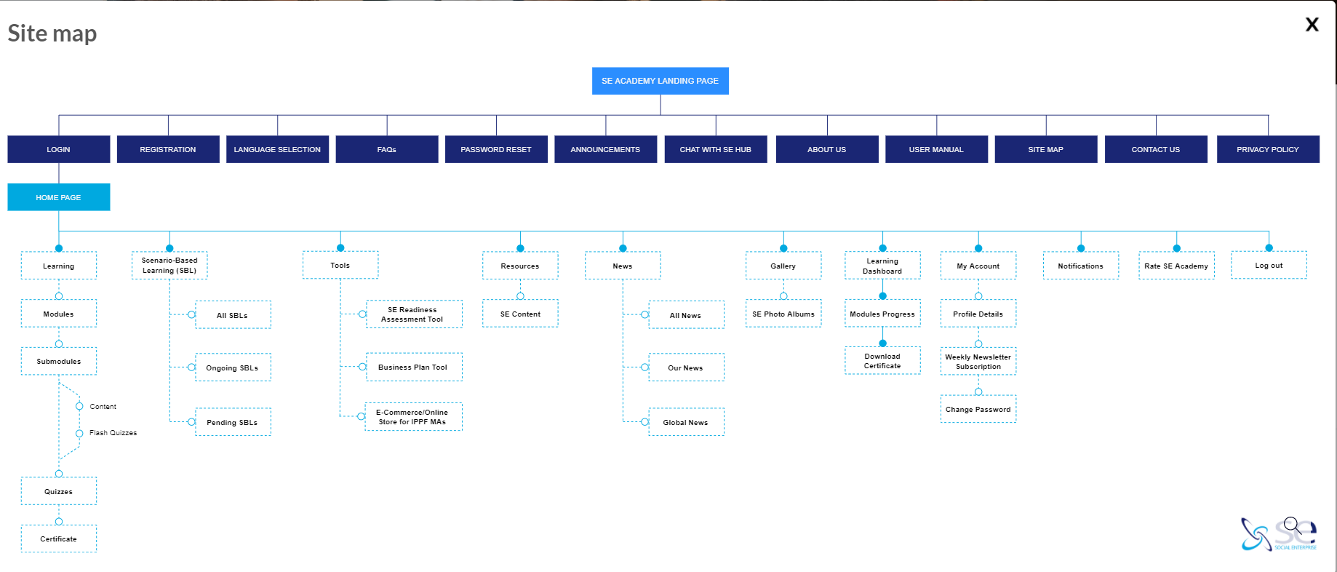The image size is (1337, 572).
Task: Click the Home Page node
Action: coord(59,197)
